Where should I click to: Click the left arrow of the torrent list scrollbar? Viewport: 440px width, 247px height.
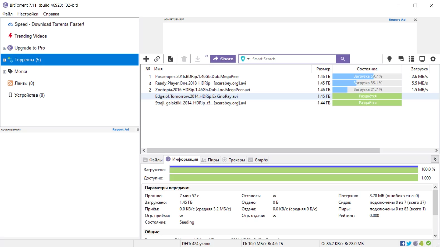tap(144, 150)
